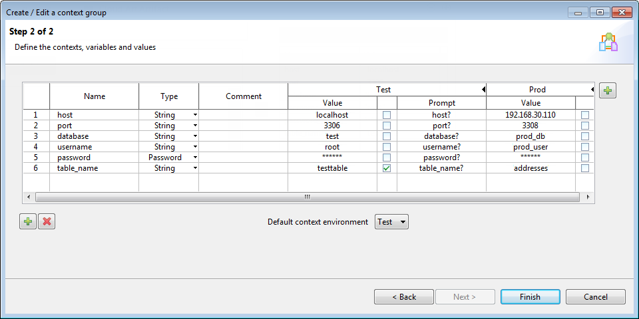
Task: Open Type dropdown for host variable
Action: 195,115
